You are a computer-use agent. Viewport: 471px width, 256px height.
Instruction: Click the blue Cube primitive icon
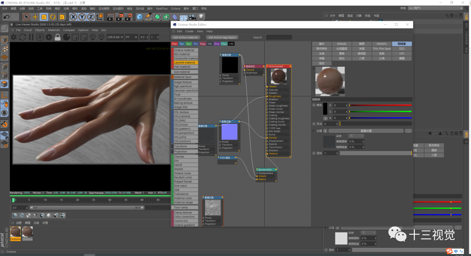coord(140,17)
